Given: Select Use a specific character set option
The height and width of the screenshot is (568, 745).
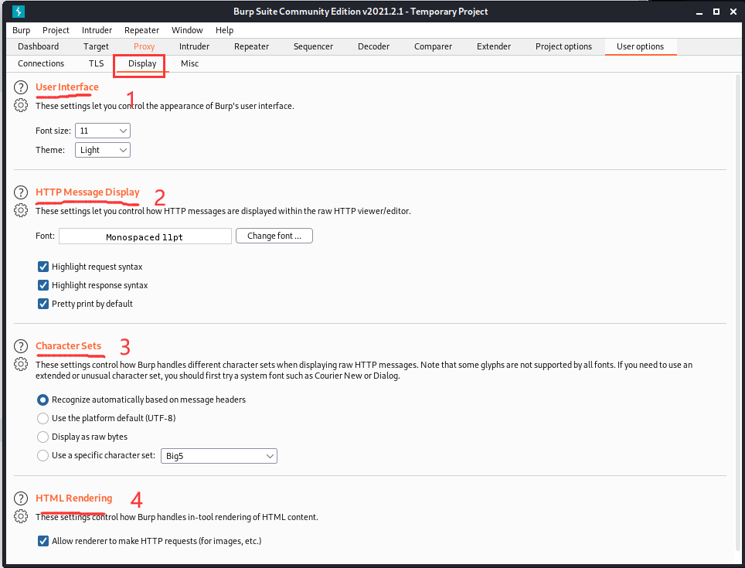Looking at the screenshot, I should click(x=43, y=455).
